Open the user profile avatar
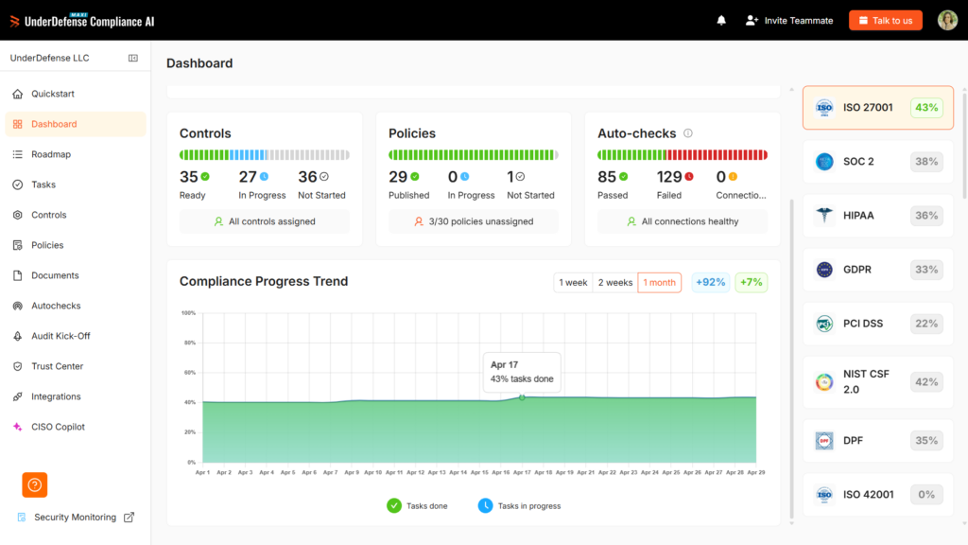The image size is (968, 545). pos(947,21)
